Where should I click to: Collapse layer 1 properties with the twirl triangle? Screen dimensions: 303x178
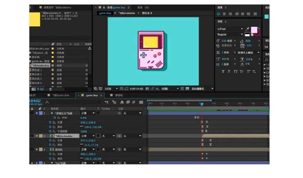pos(37,113)
